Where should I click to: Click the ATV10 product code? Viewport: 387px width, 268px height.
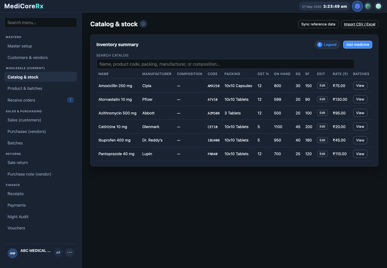point(213,100)
